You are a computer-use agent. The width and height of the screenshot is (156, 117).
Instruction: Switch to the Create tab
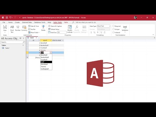(17, 22)
